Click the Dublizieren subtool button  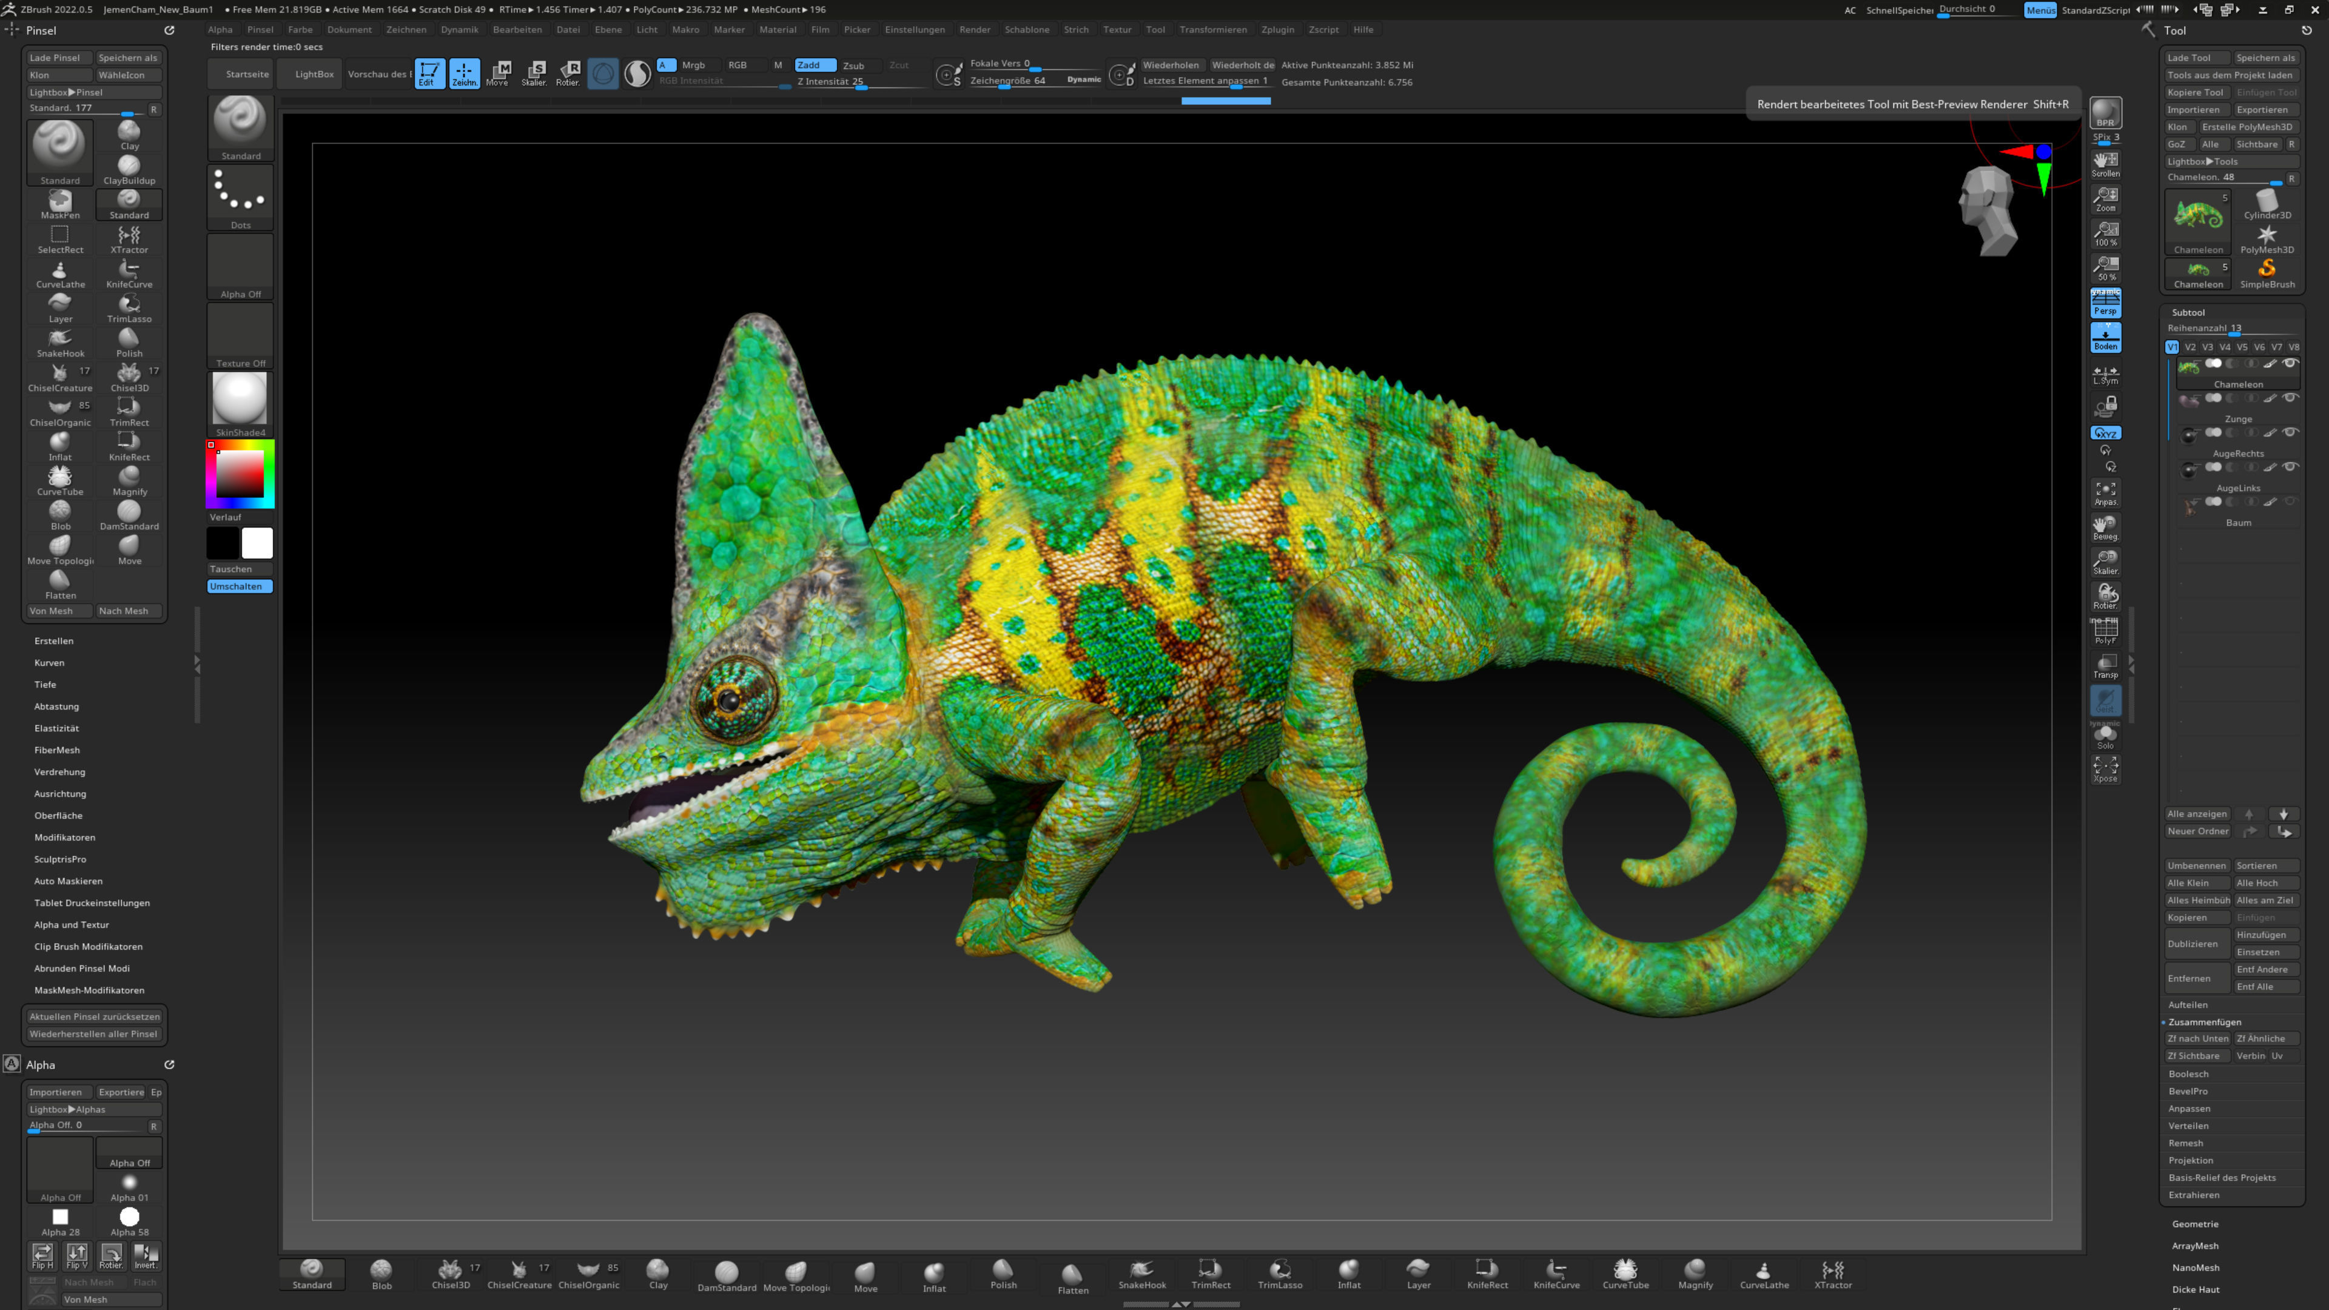[x=2197, y=944]
